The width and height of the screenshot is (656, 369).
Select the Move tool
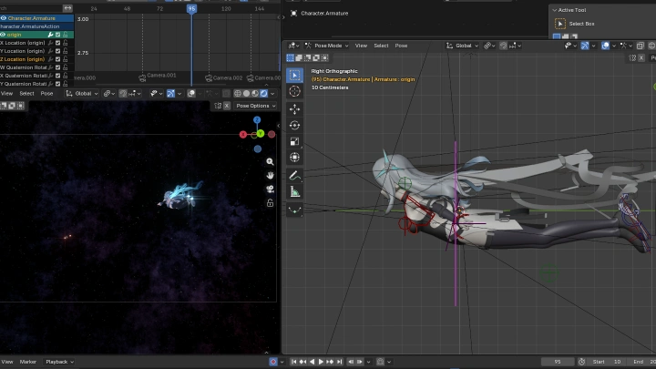294,109
